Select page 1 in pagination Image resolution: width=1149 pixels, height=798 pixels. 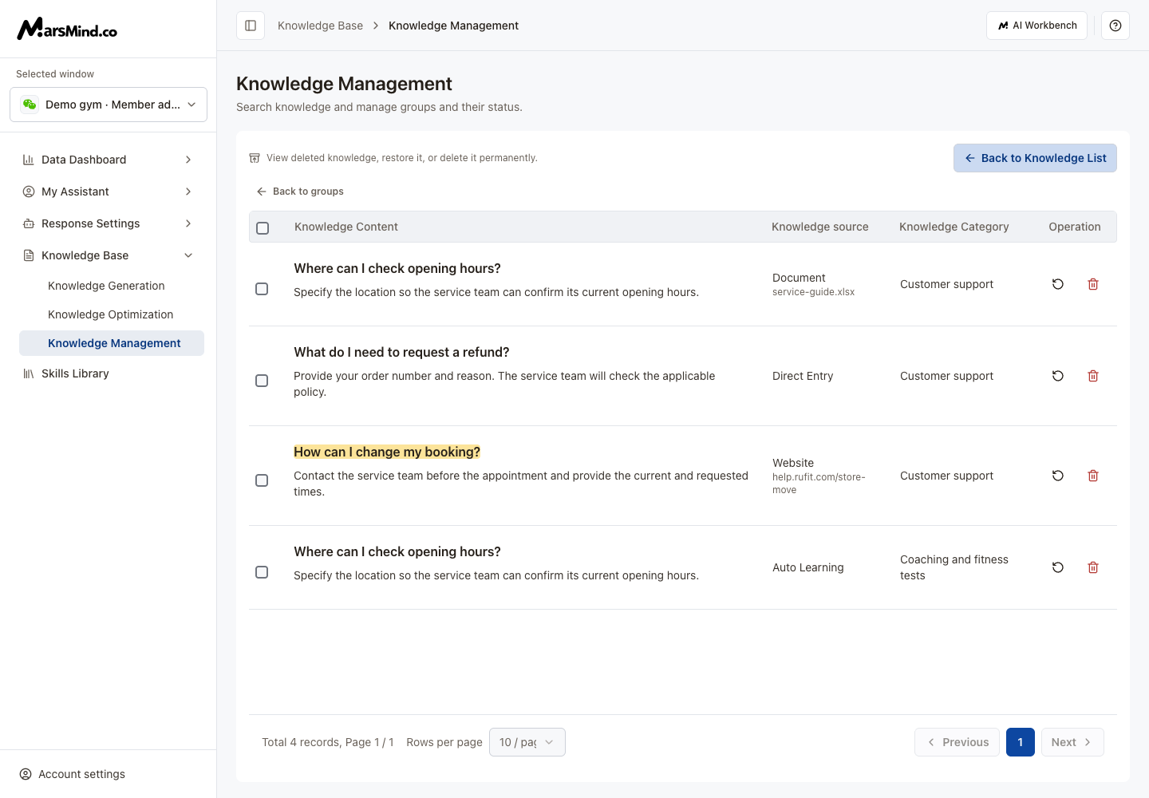tap(1021, 742)
